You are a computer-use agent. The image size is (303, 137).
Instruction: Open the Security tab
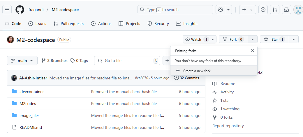(158, 24)
